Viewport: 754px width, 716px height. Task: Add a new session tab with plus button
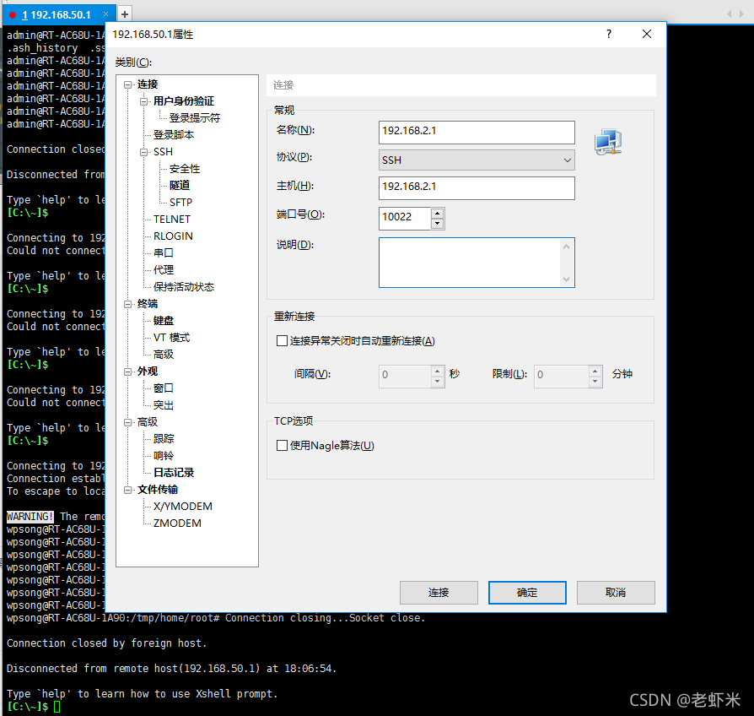click(125, 14)
